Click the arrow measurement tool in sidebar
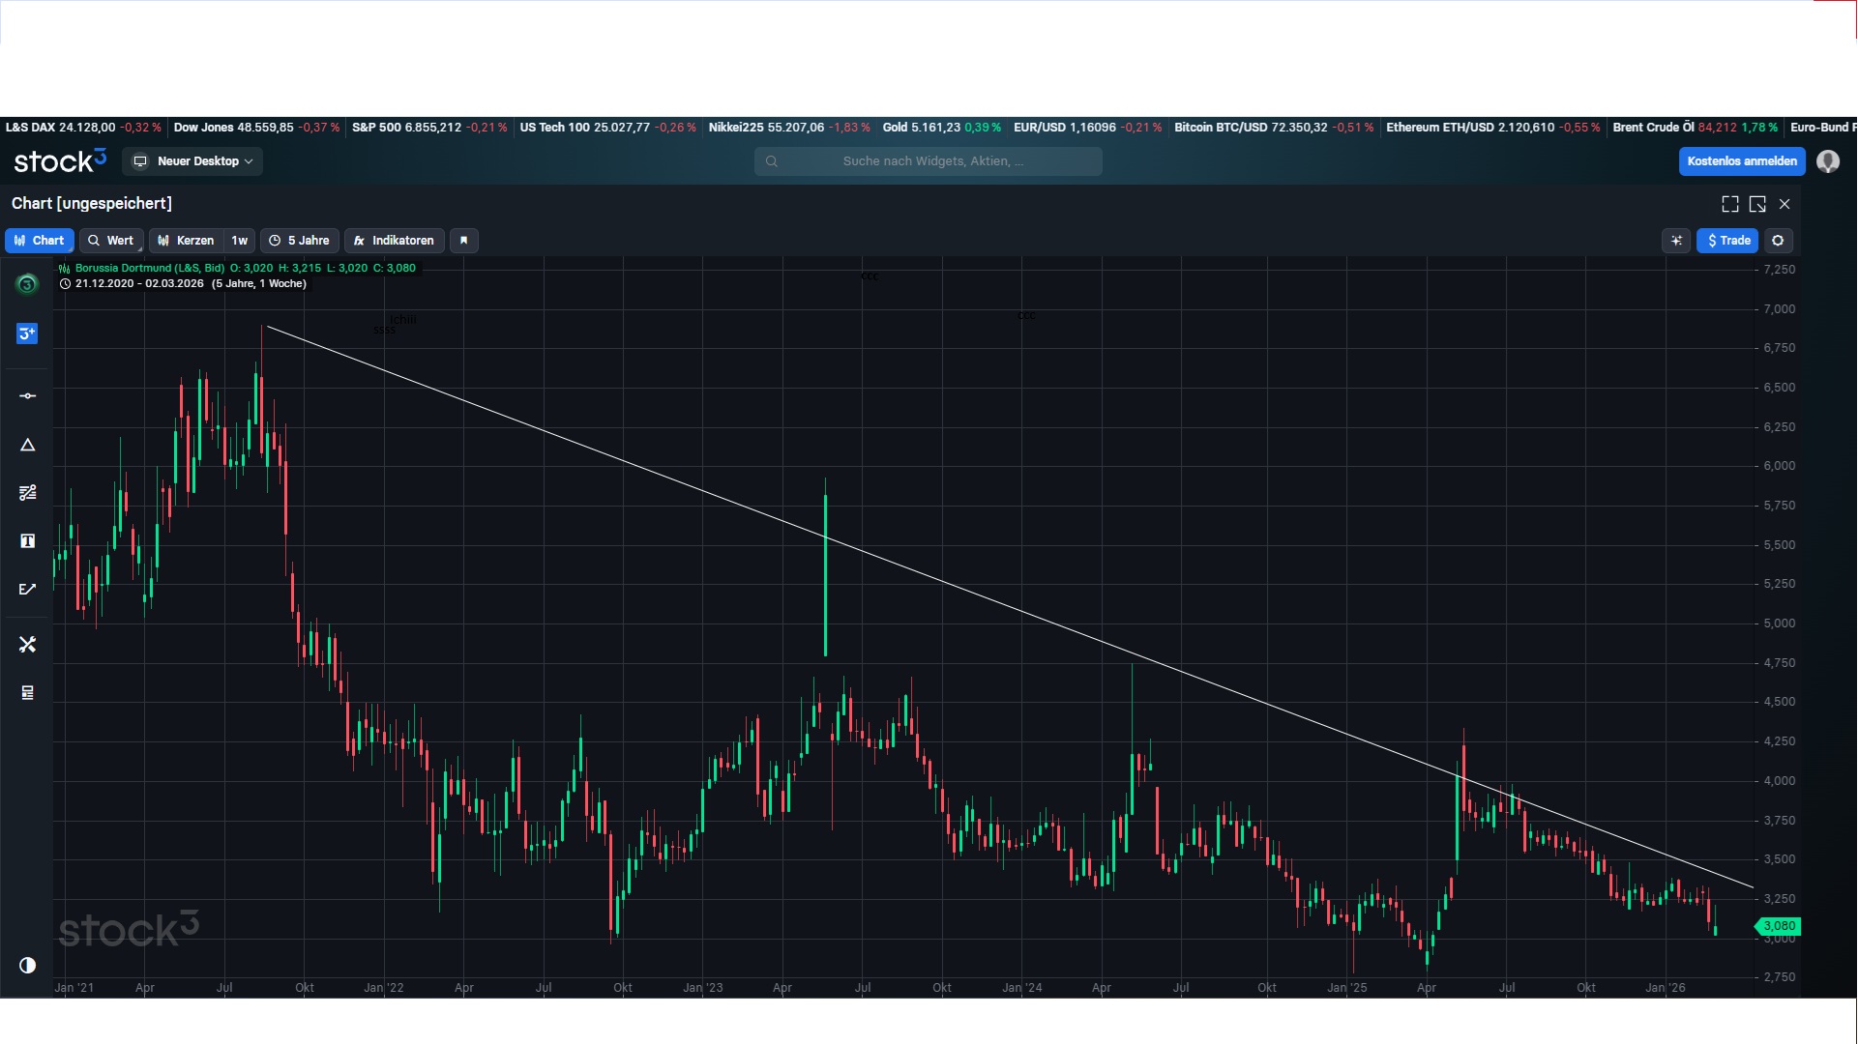1858x1044 pixels. (x=27, y=589)
